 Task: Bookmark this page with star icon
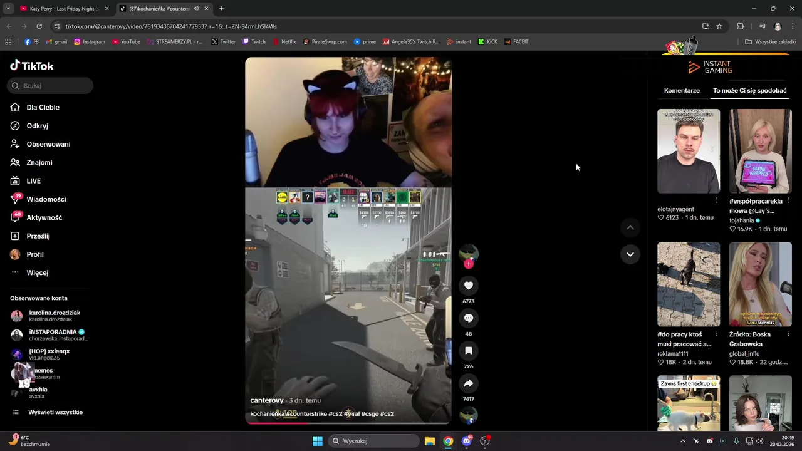coord(719,26)
